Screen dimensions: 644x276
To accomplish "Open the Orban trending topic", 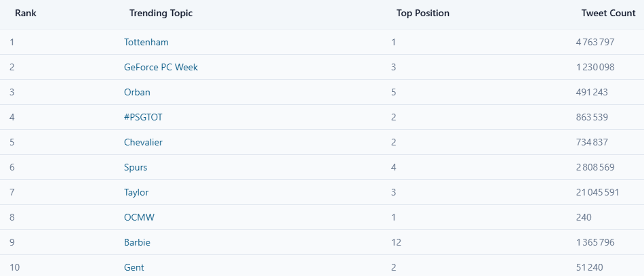I will (x=137, y=92).
